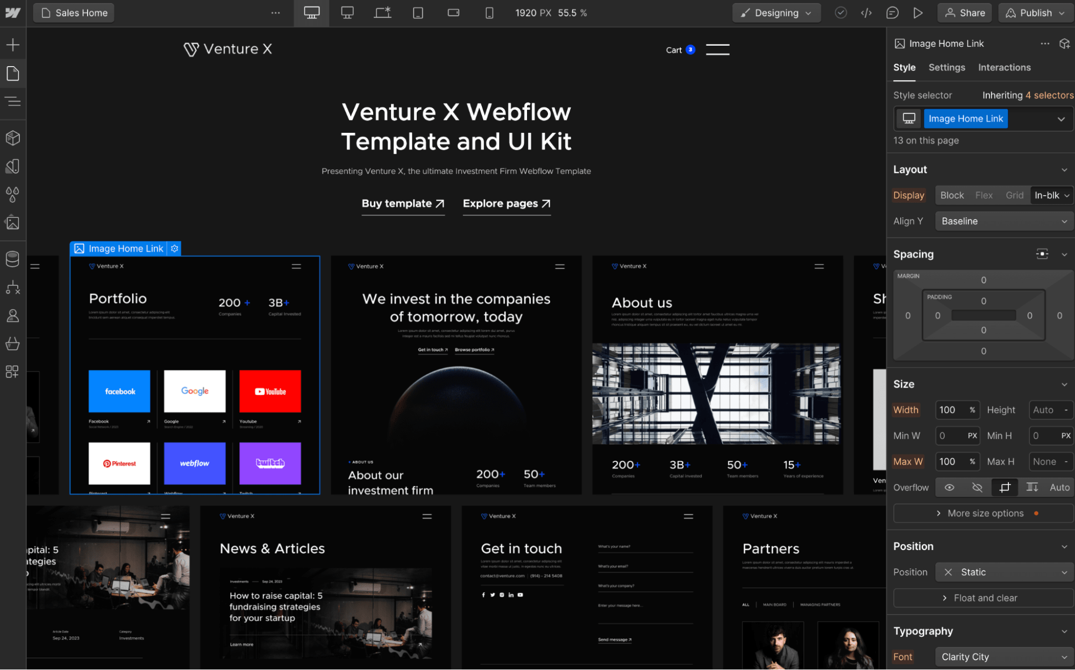Open the comments icon
This screenshot has width=1075, height=670.
click(892, 13)
